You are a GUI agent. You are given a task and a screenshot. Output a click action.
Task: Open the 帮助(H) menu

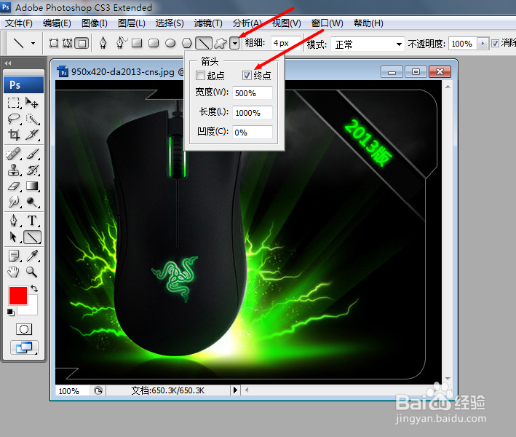(x=368, y=23)
